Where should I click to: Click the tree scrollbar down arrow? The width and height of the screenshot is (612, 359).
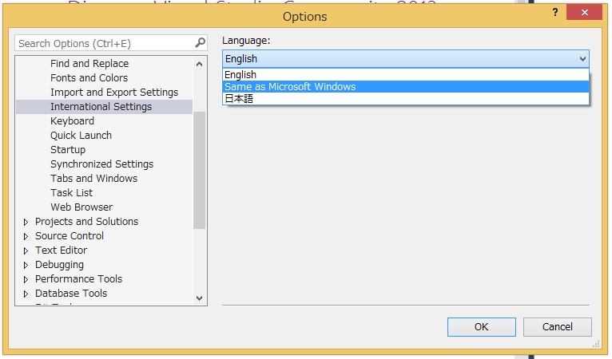[199, 298]
